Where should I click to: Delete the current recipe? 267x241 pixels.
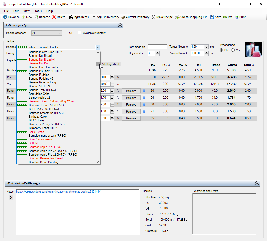(59, 17)
